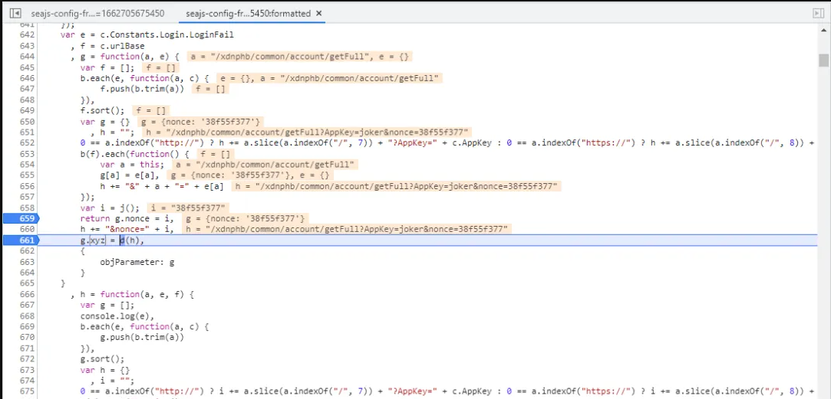Click inline hint "f = []" on line 645
This screenshot has height=399, width=831.
[161, 67]
